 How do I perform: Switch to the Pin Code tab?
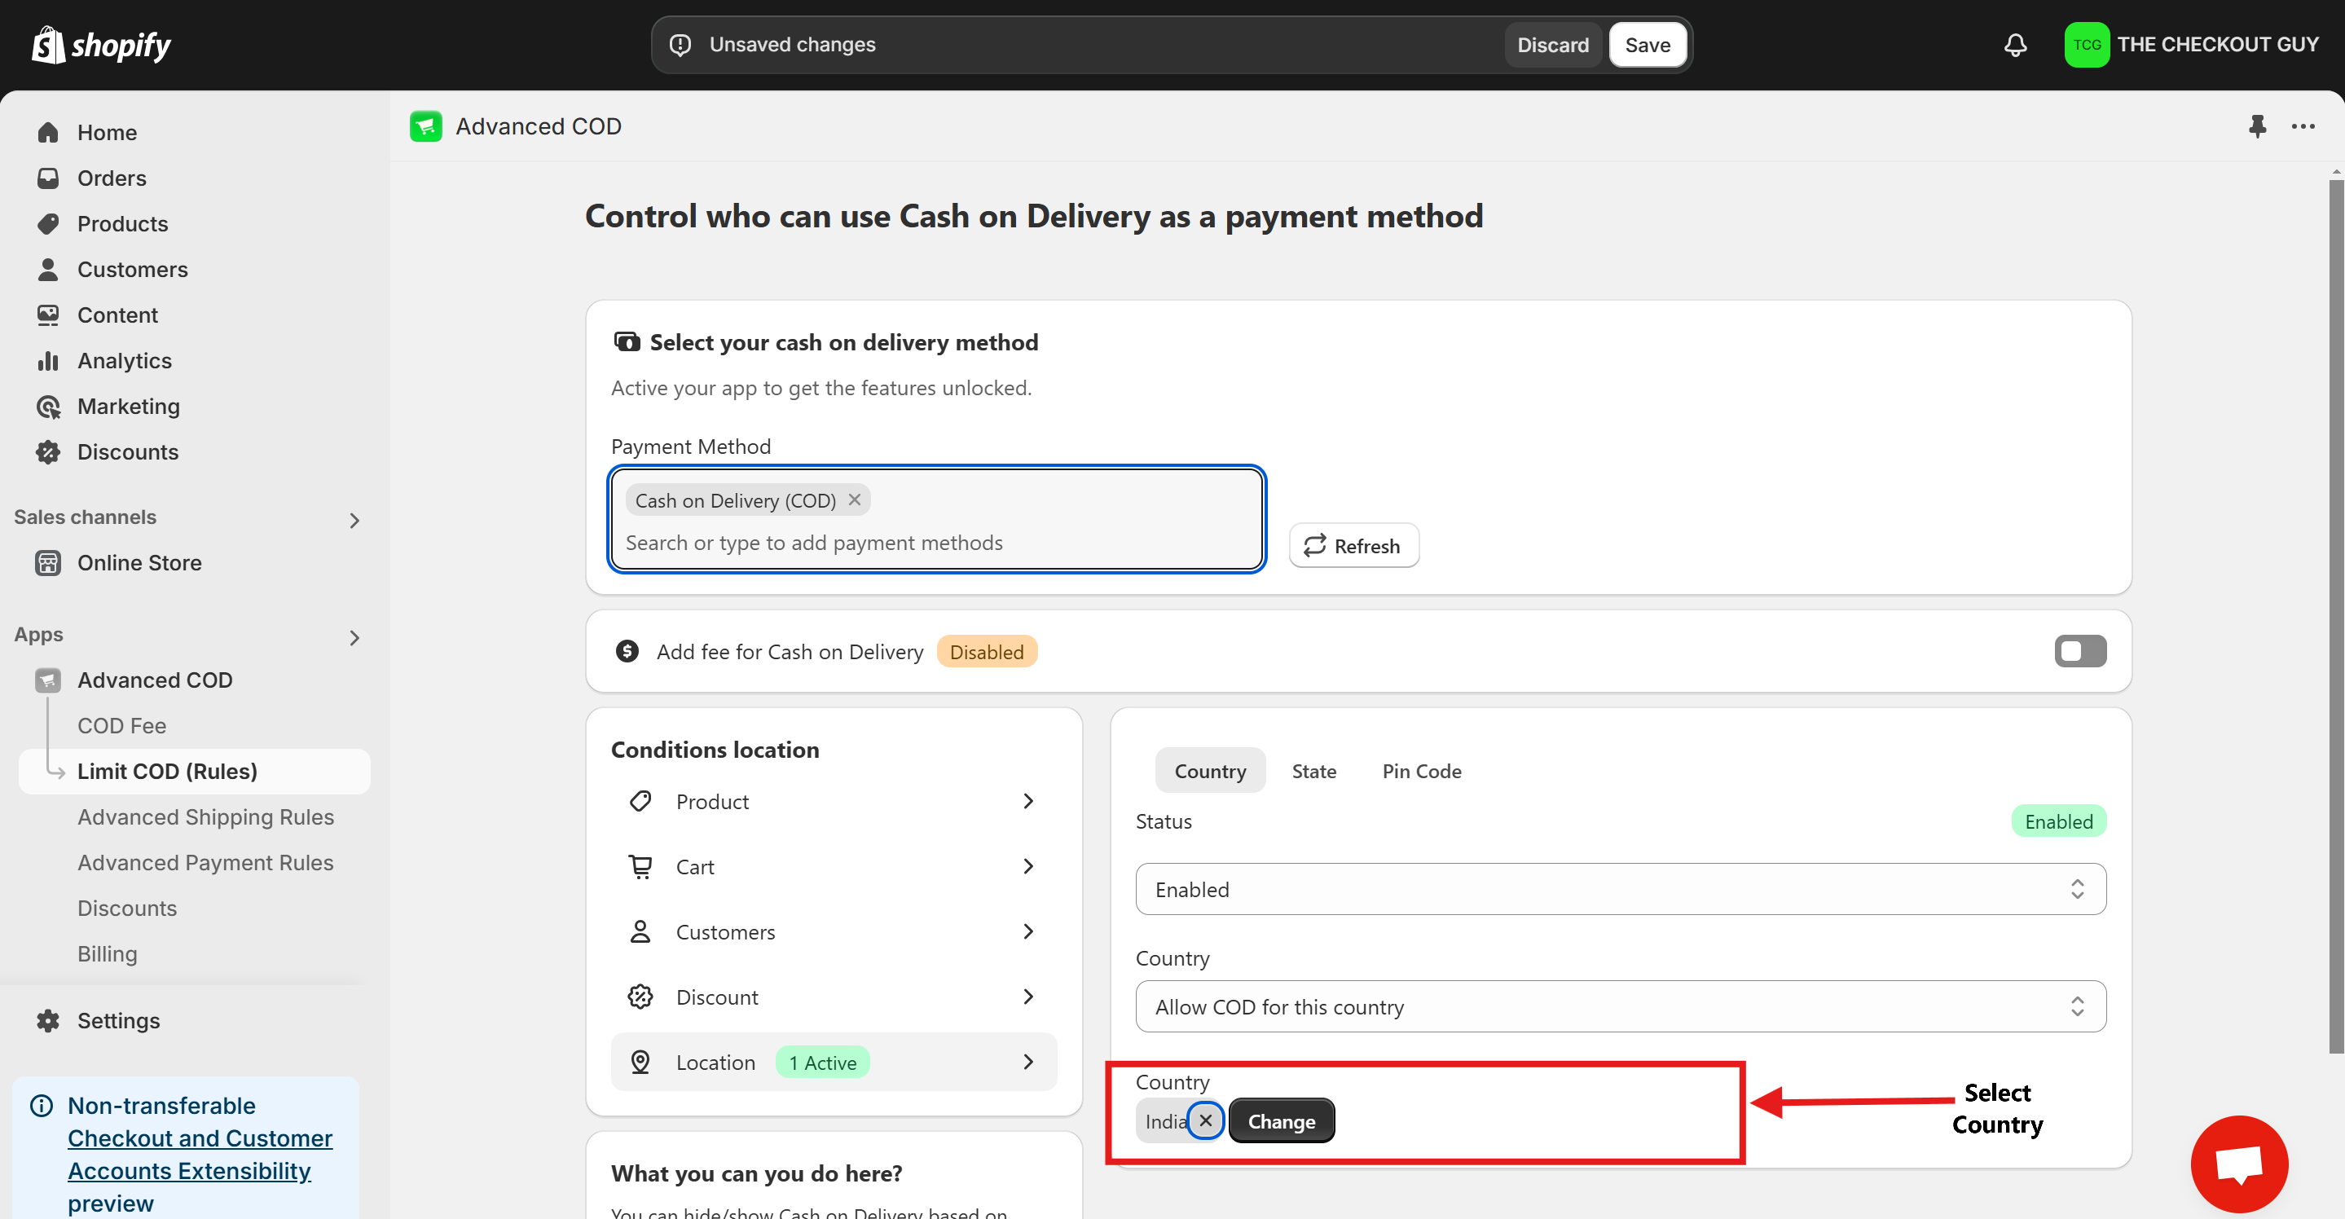point(1421,771)
